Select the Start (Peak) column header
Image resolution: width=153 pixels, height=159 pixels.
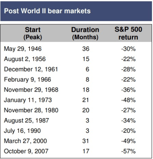point(33,33)
